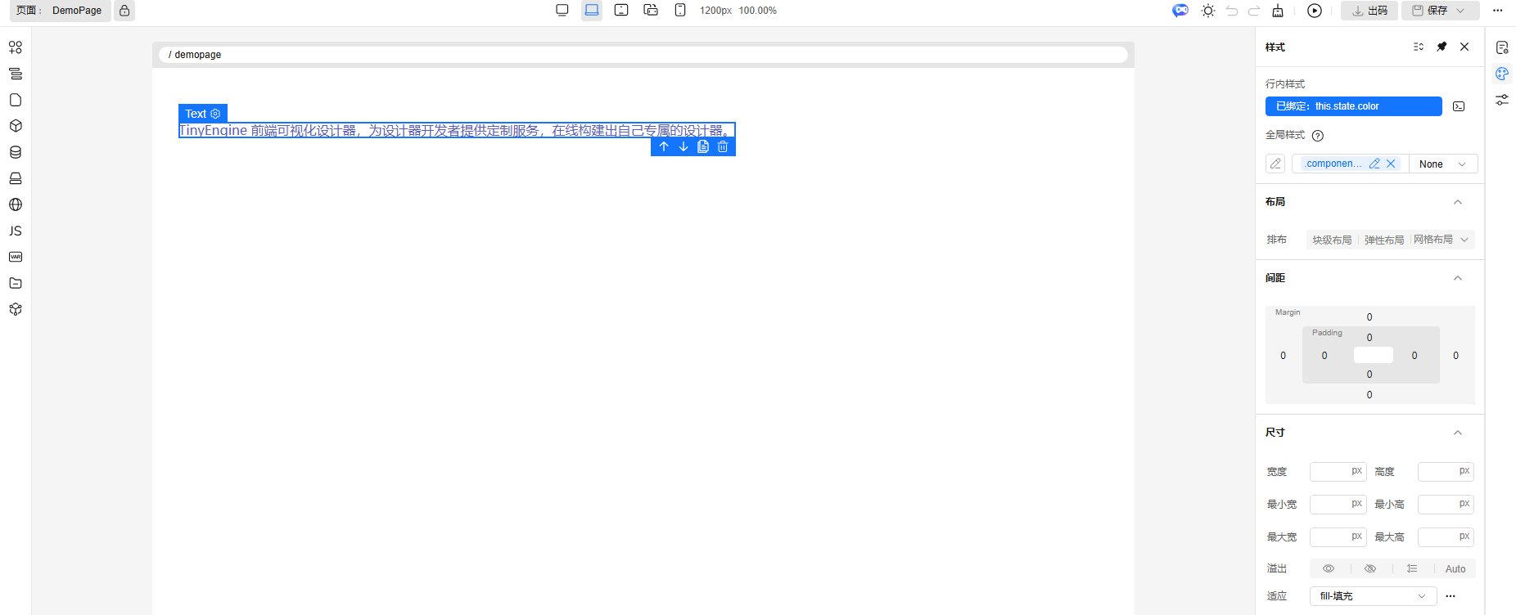Screen dimensions: 1516x615
Task: Open the JS panel in sidebar
Action: point(16,231)
